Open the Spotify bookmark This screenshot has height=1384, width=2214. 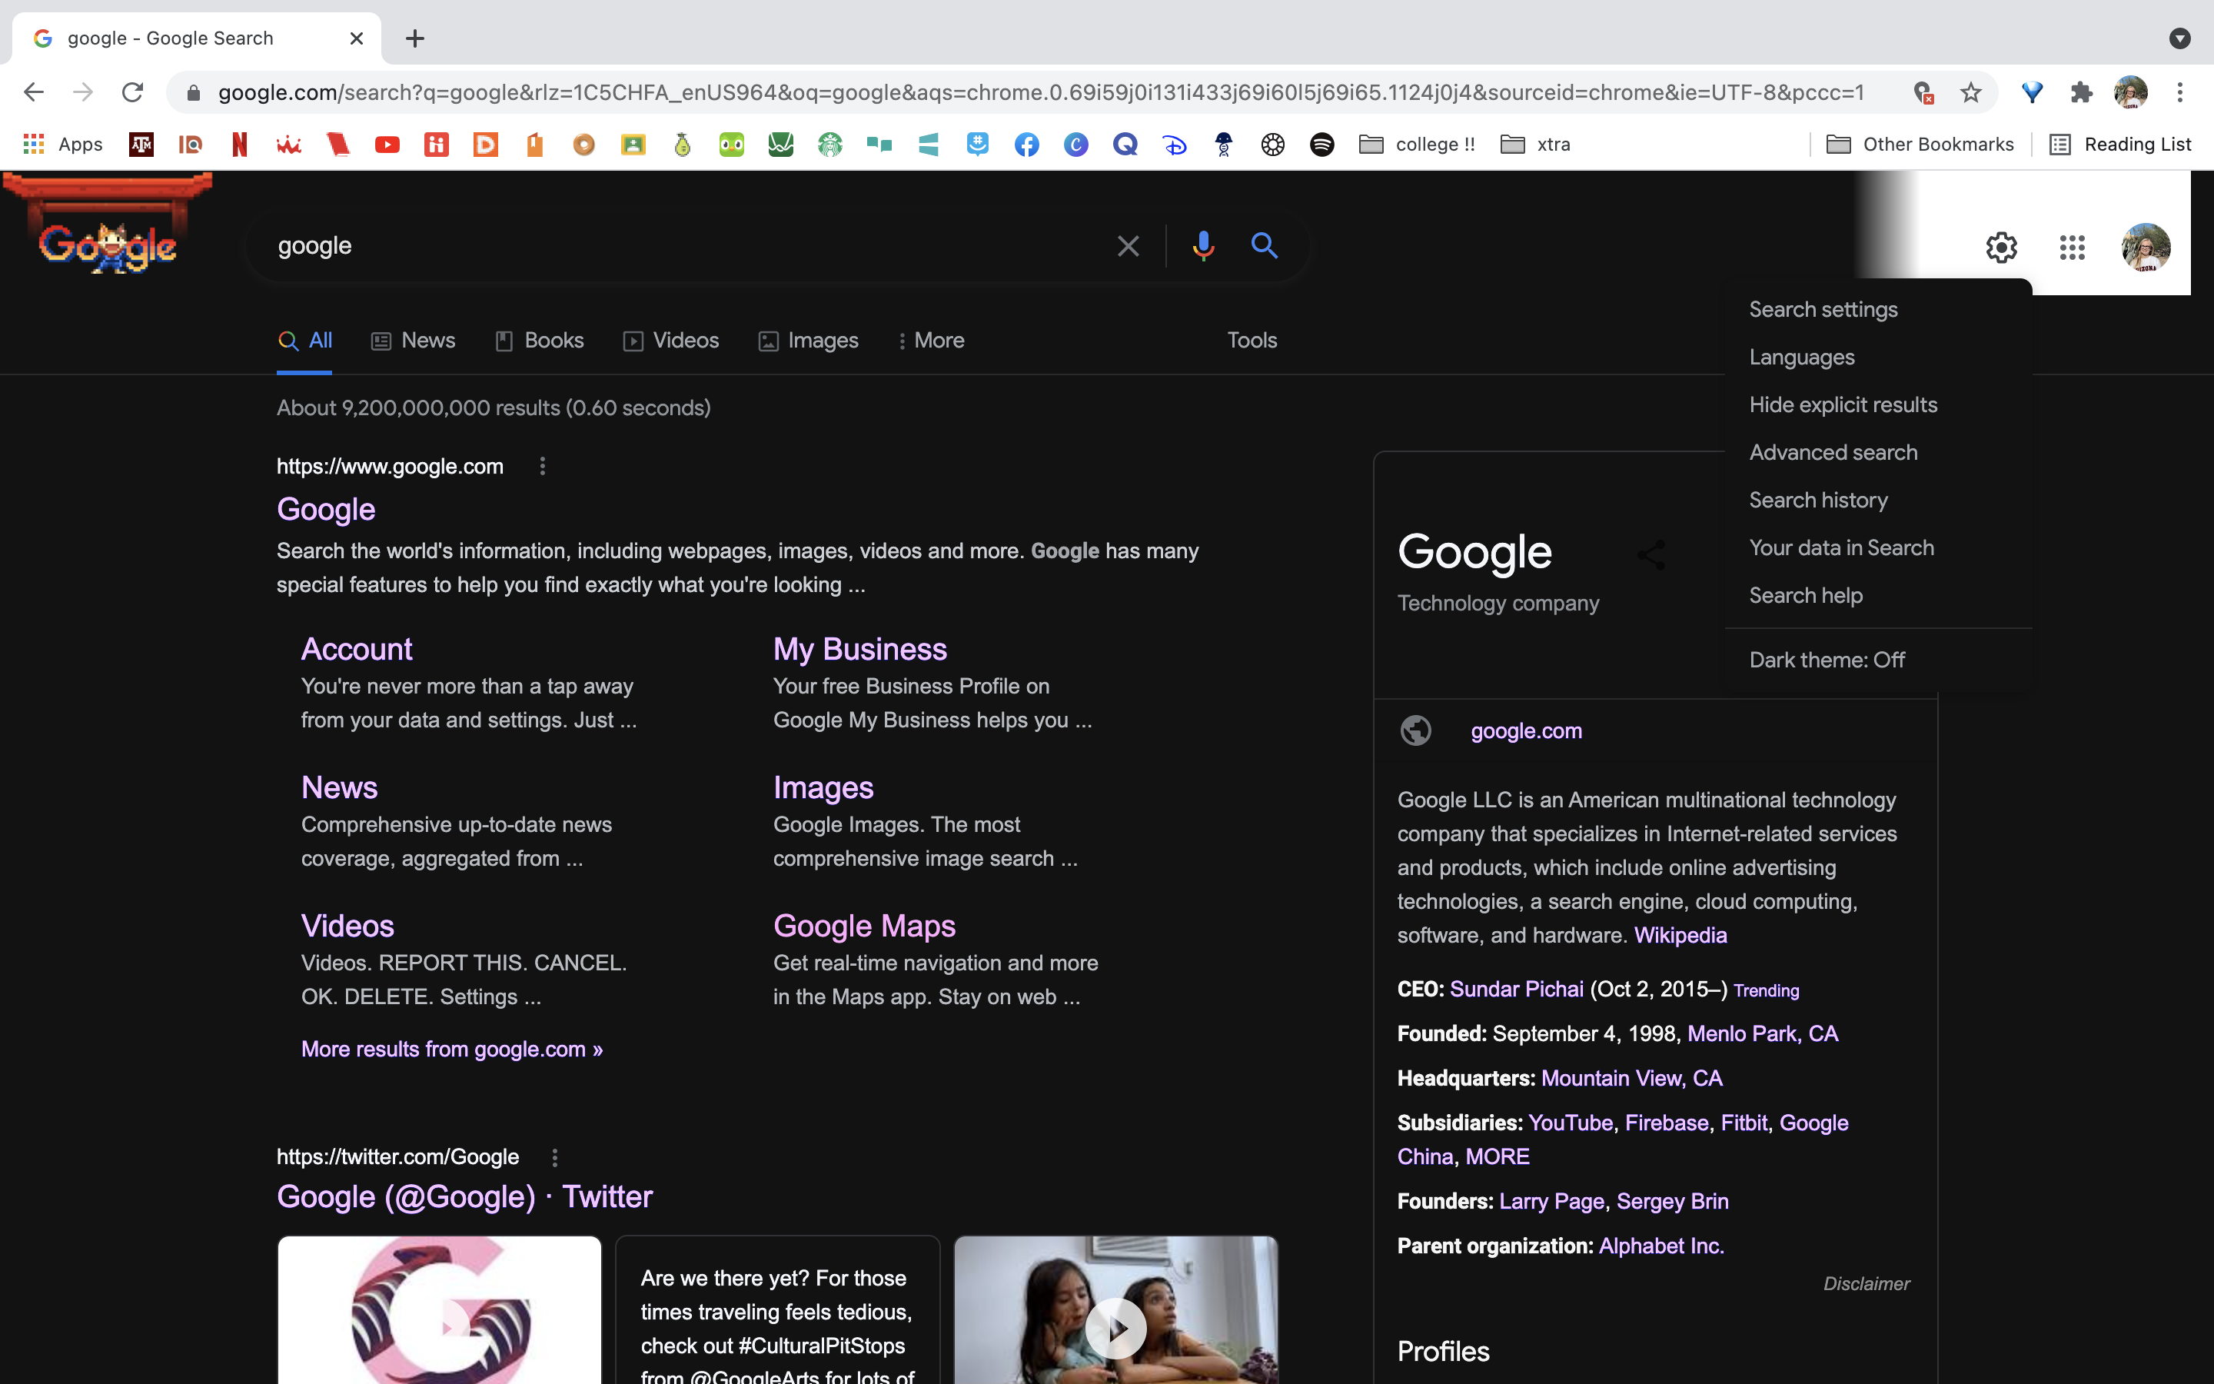point(1322,145)
